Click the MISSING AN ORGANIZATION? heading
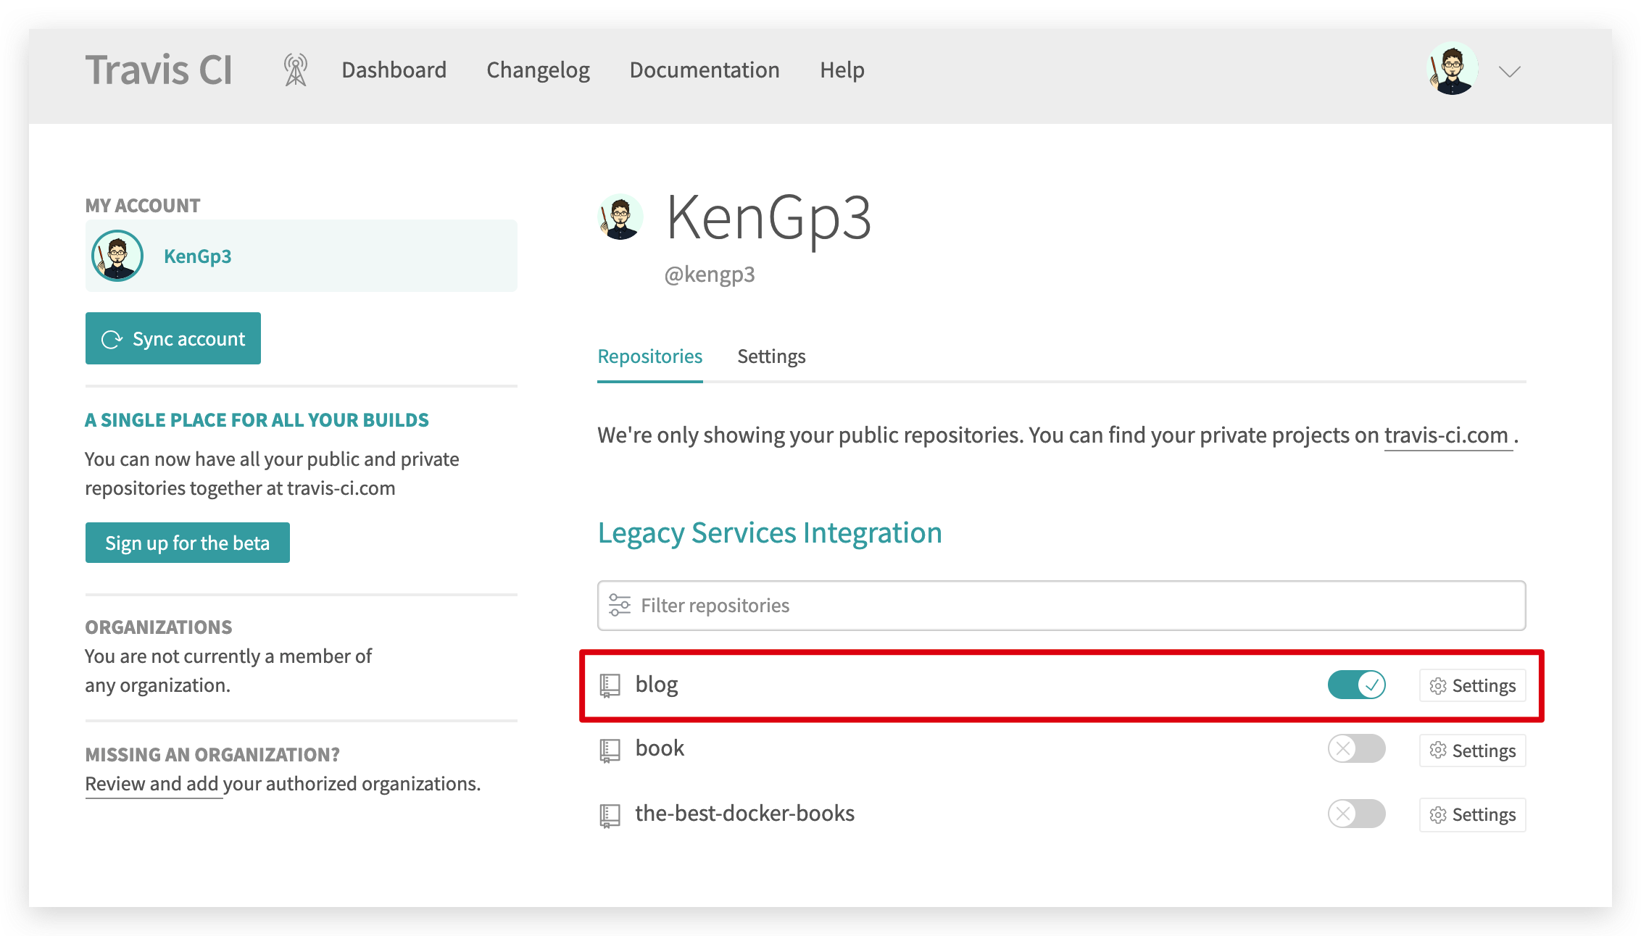The height and width of the screenshot is (936, 1641). (212, 755)
